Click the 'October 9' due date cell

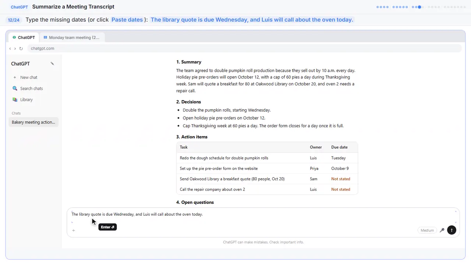(340, 169)
